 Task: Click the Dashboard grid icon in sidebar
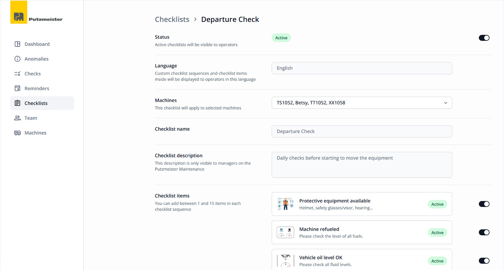[x=17, y=44]
